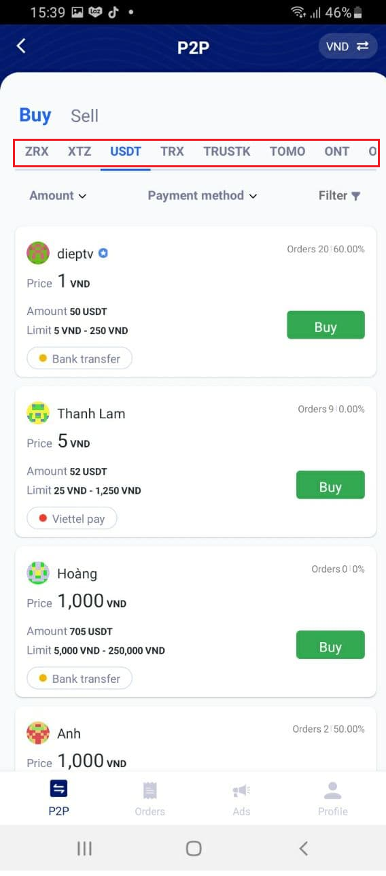Select the XTZ coin tab
The width and height of the screenshot is (386, 876).
pos(80,152)
